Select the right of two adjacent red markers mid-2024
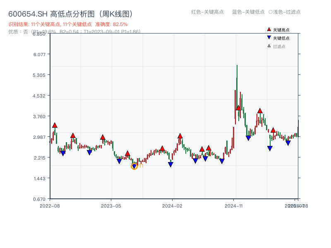 click(x=209, y=148)
